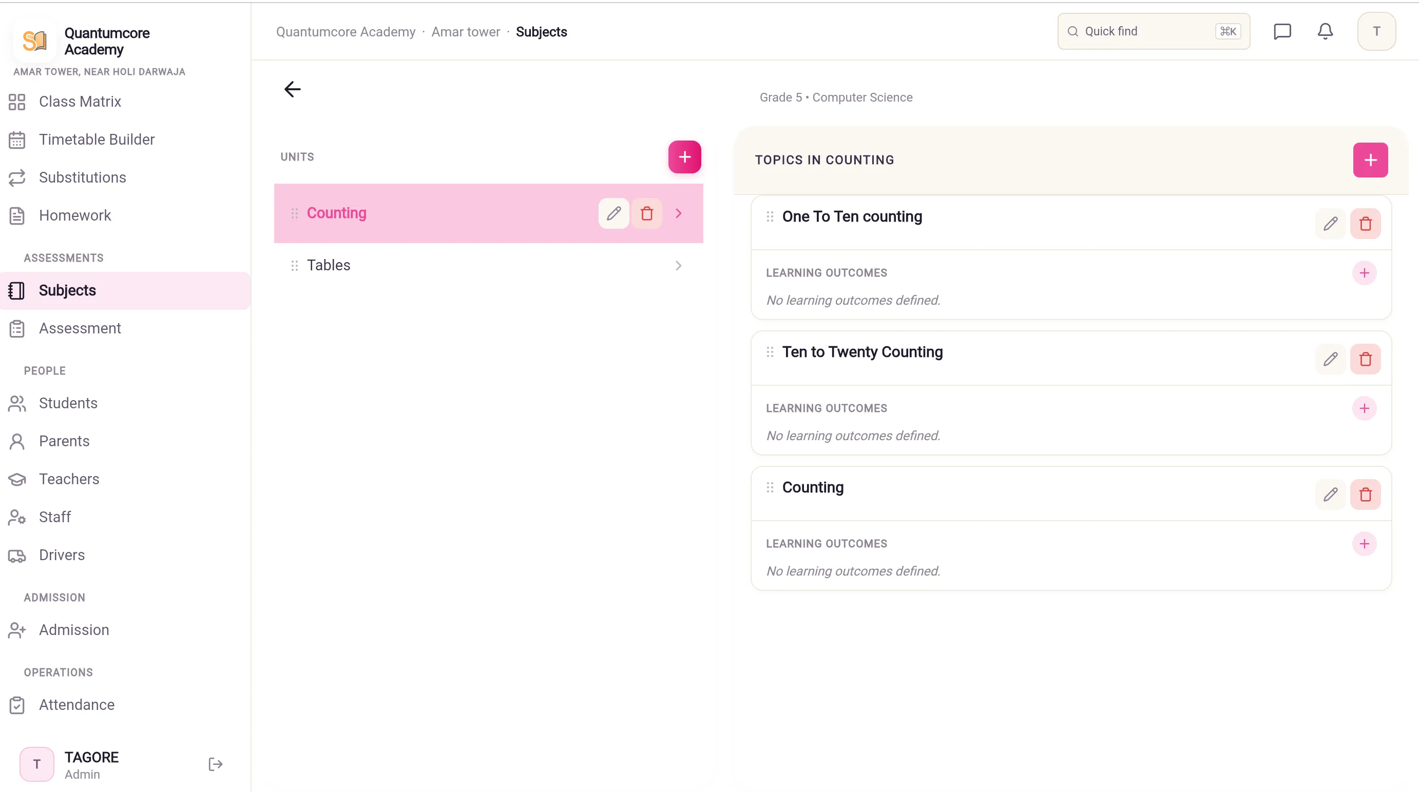
Task: Click the UNITS heading
Action: tap(297, 157)
